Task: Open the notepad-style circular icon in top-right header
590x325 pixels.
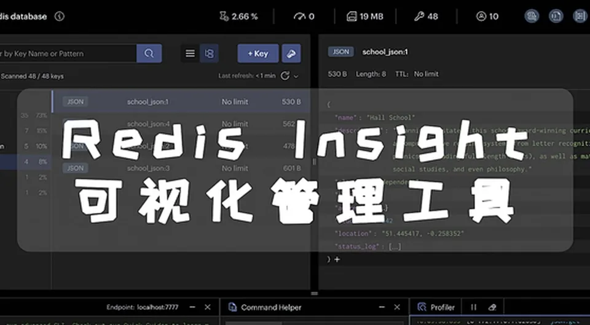Action: click(x=580, y=16)
